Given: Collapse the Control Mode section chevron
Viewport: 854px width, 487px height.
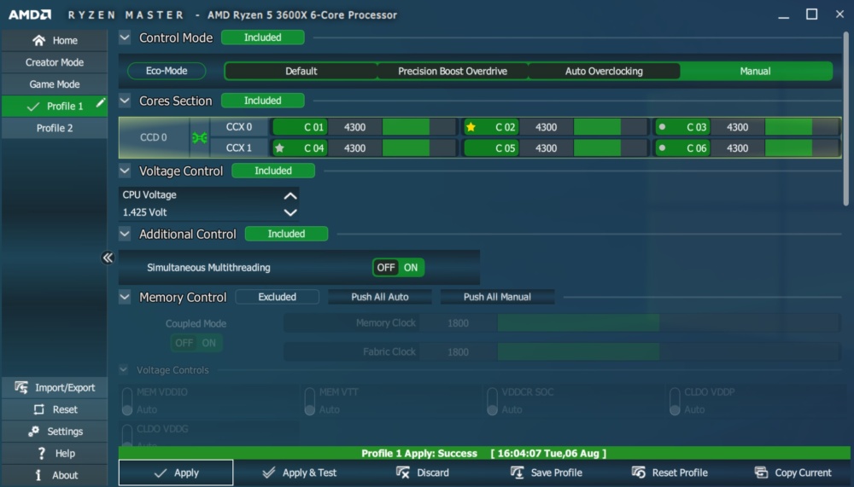Looking at the screenshot, I should tap(125, 38).
